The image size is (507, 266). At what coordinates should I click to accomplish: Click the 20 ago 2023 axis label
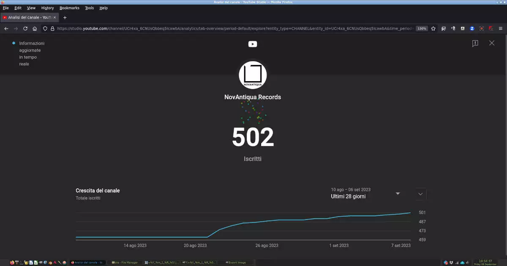coord(195,245)
